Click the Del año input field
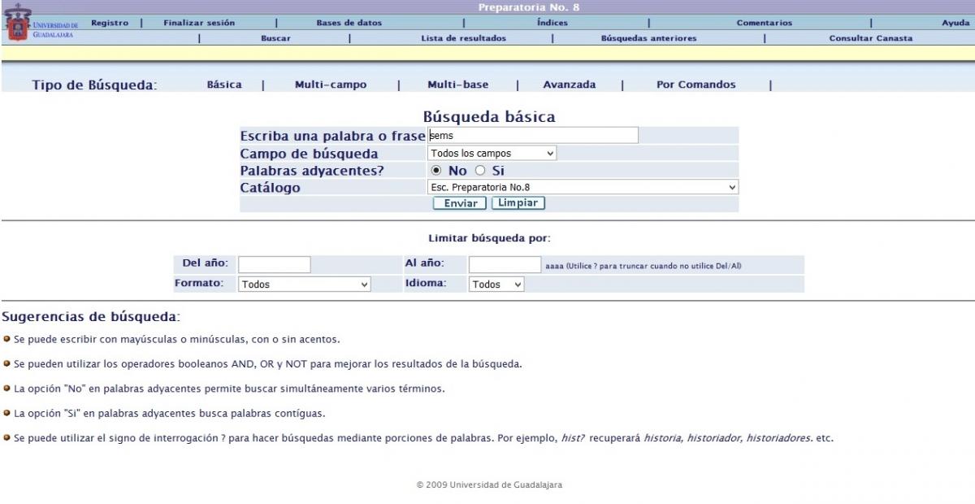 point(275,264)
